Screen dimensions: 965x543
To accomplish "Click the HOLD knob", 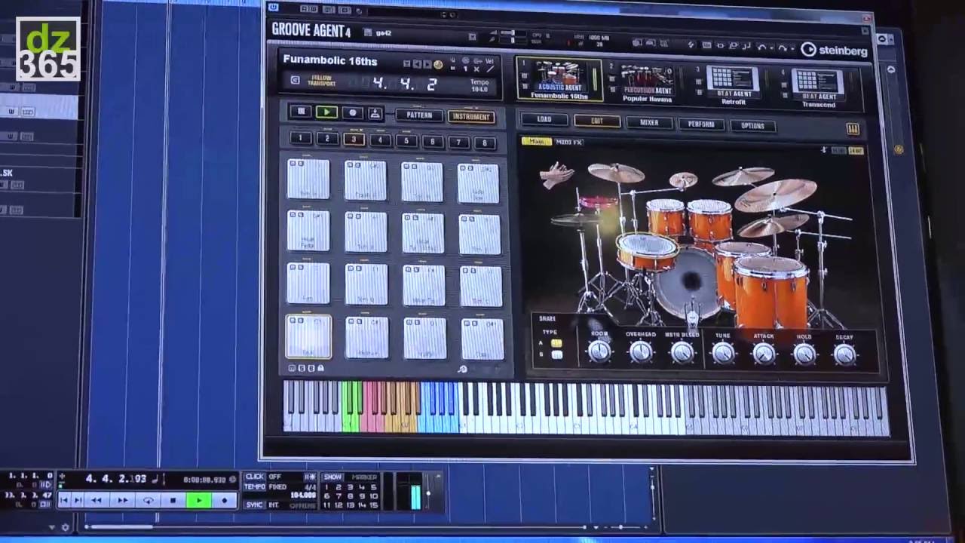I will click(804, 354).
